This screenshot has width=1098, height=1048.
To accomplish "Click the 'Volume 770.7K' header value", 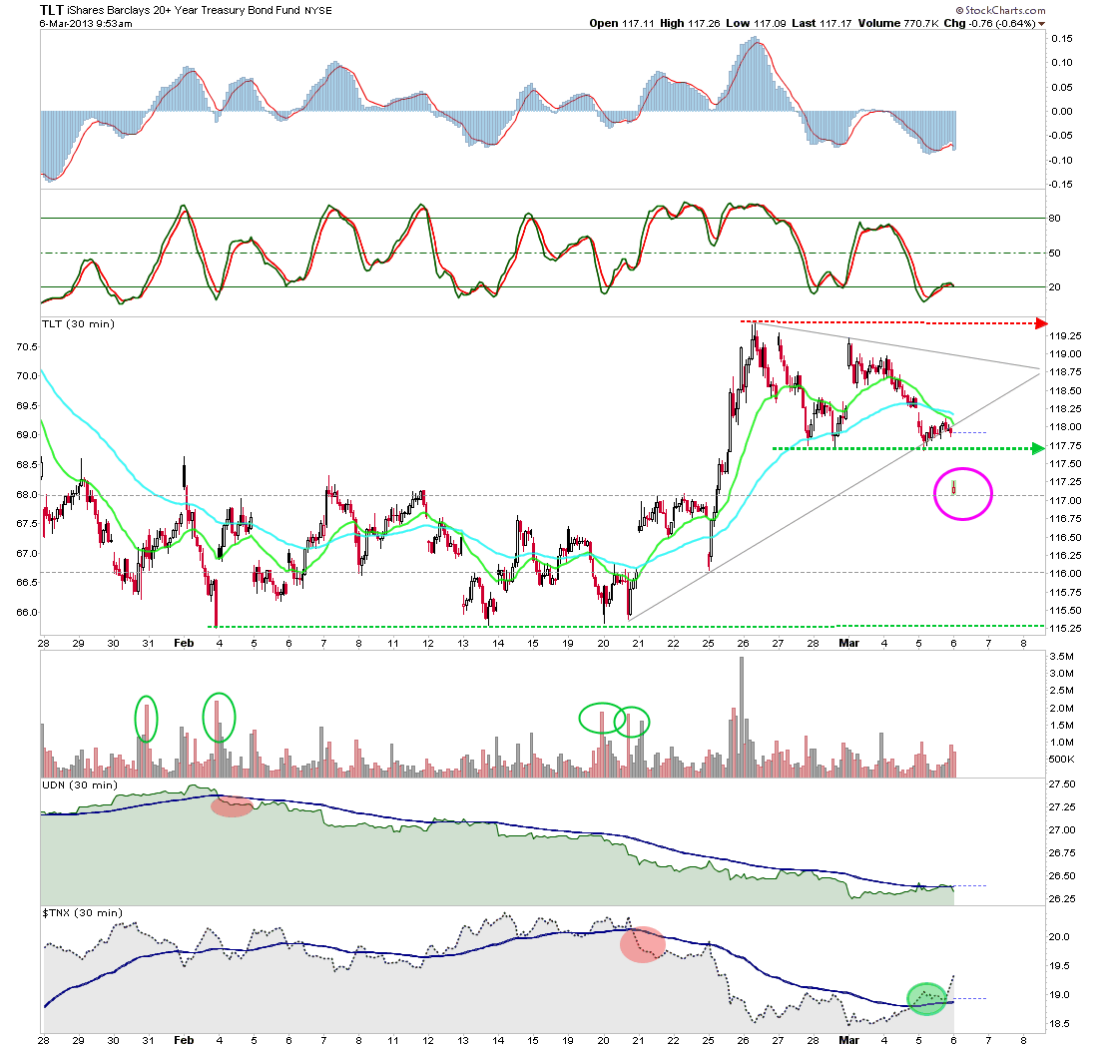I will [897, 23].
